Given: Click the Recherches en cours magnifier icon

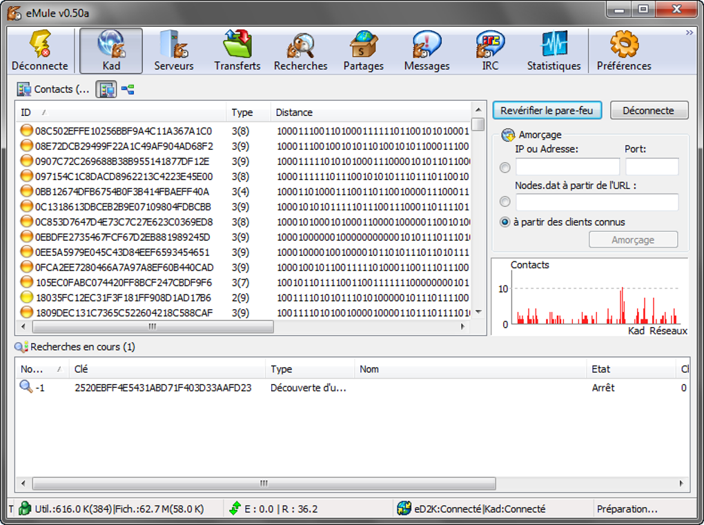Looking at the screenshot, I should coord(21,347).
